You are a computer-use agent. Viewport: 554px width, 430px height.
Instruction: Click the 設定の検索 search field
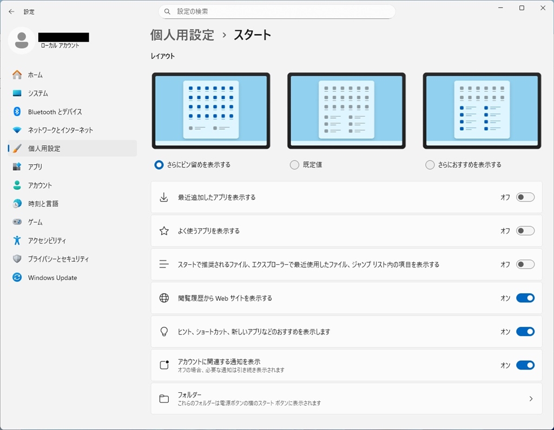click(x=277, y=12)
